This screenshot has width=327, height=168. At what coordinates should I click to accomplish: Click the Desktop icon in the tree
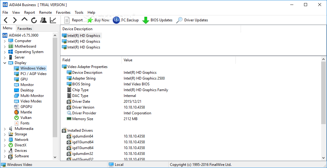coord(17,90)
